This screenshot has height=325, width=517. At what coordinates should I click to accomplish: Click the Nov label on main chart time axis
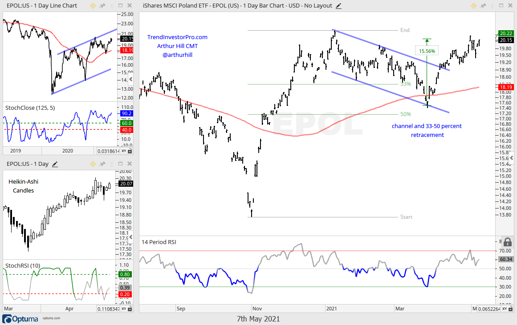pyautogui.click(x=257, y=309)
